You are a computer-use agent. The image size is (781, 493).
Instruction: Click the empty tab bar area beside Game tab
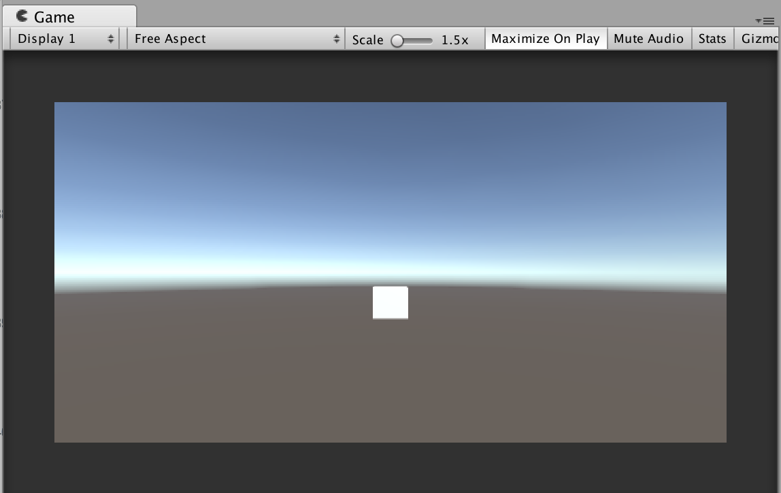click(442, 14)
